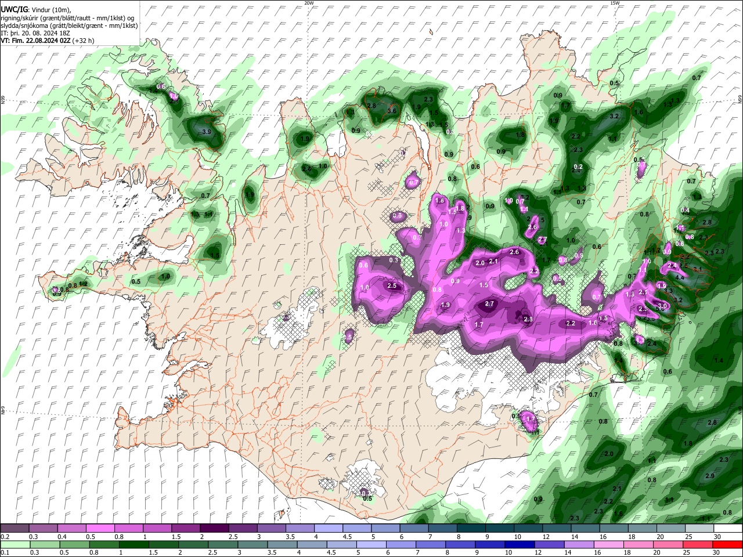The height and width of the screenshot is (557, 743).
Task: Select upper scale swatch starting at 1.5
Action: (186, 529)
